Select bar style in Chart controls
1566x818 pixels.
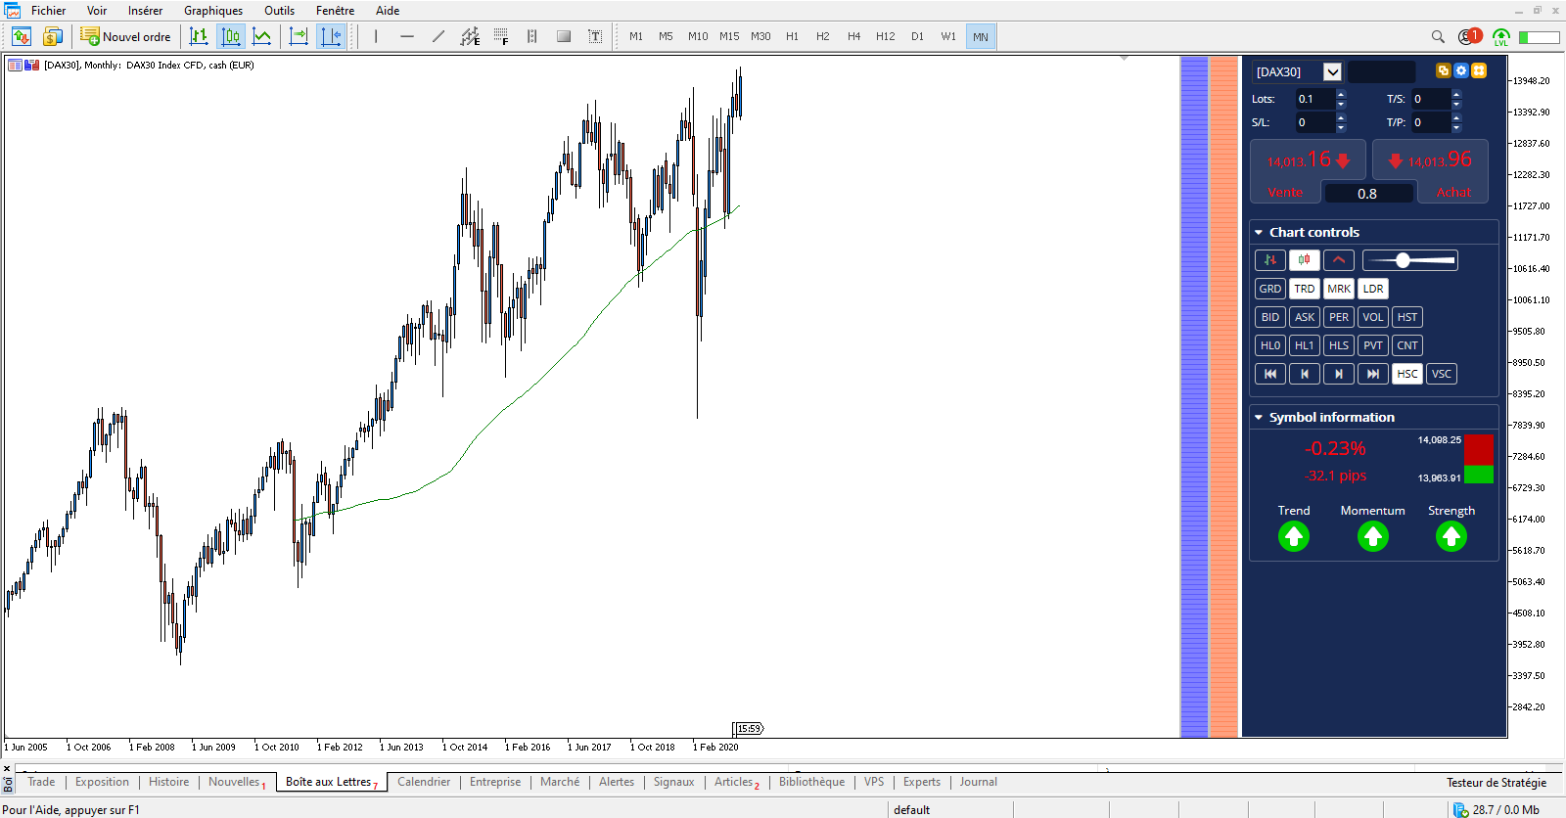pyautogui.click(x=1269, y=260)
